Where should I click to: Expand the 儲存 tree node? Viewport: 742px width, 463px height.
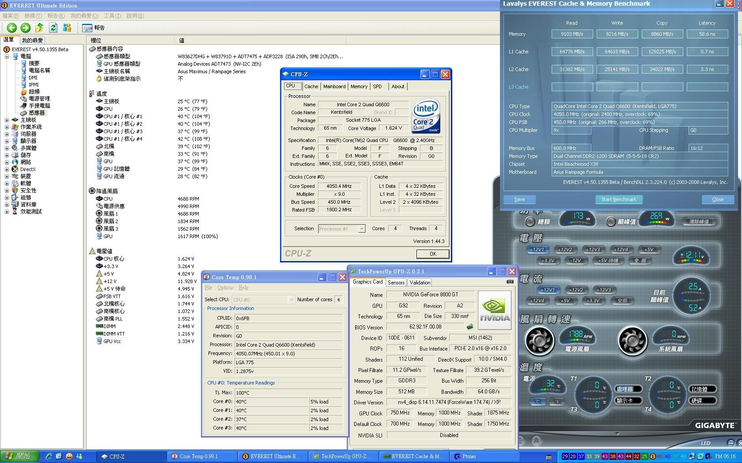(x=7, y=155)
